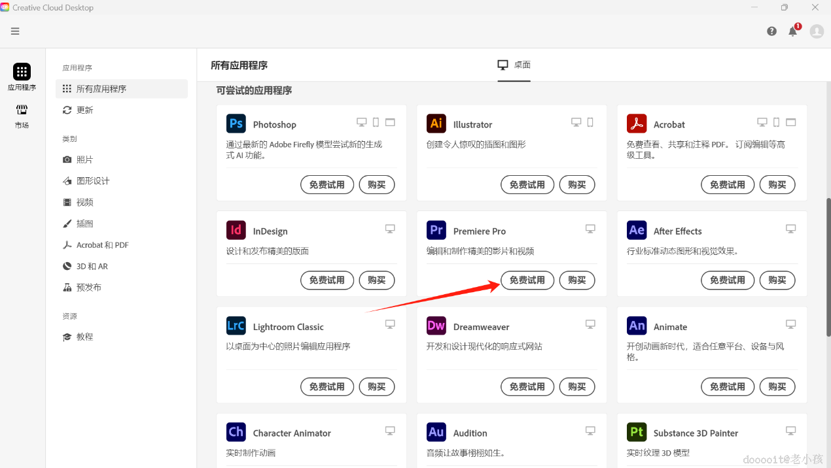This screenshot has width=831, height=468.
Task: Click the Premiere Pro app icon
Action: pos(436,230)
